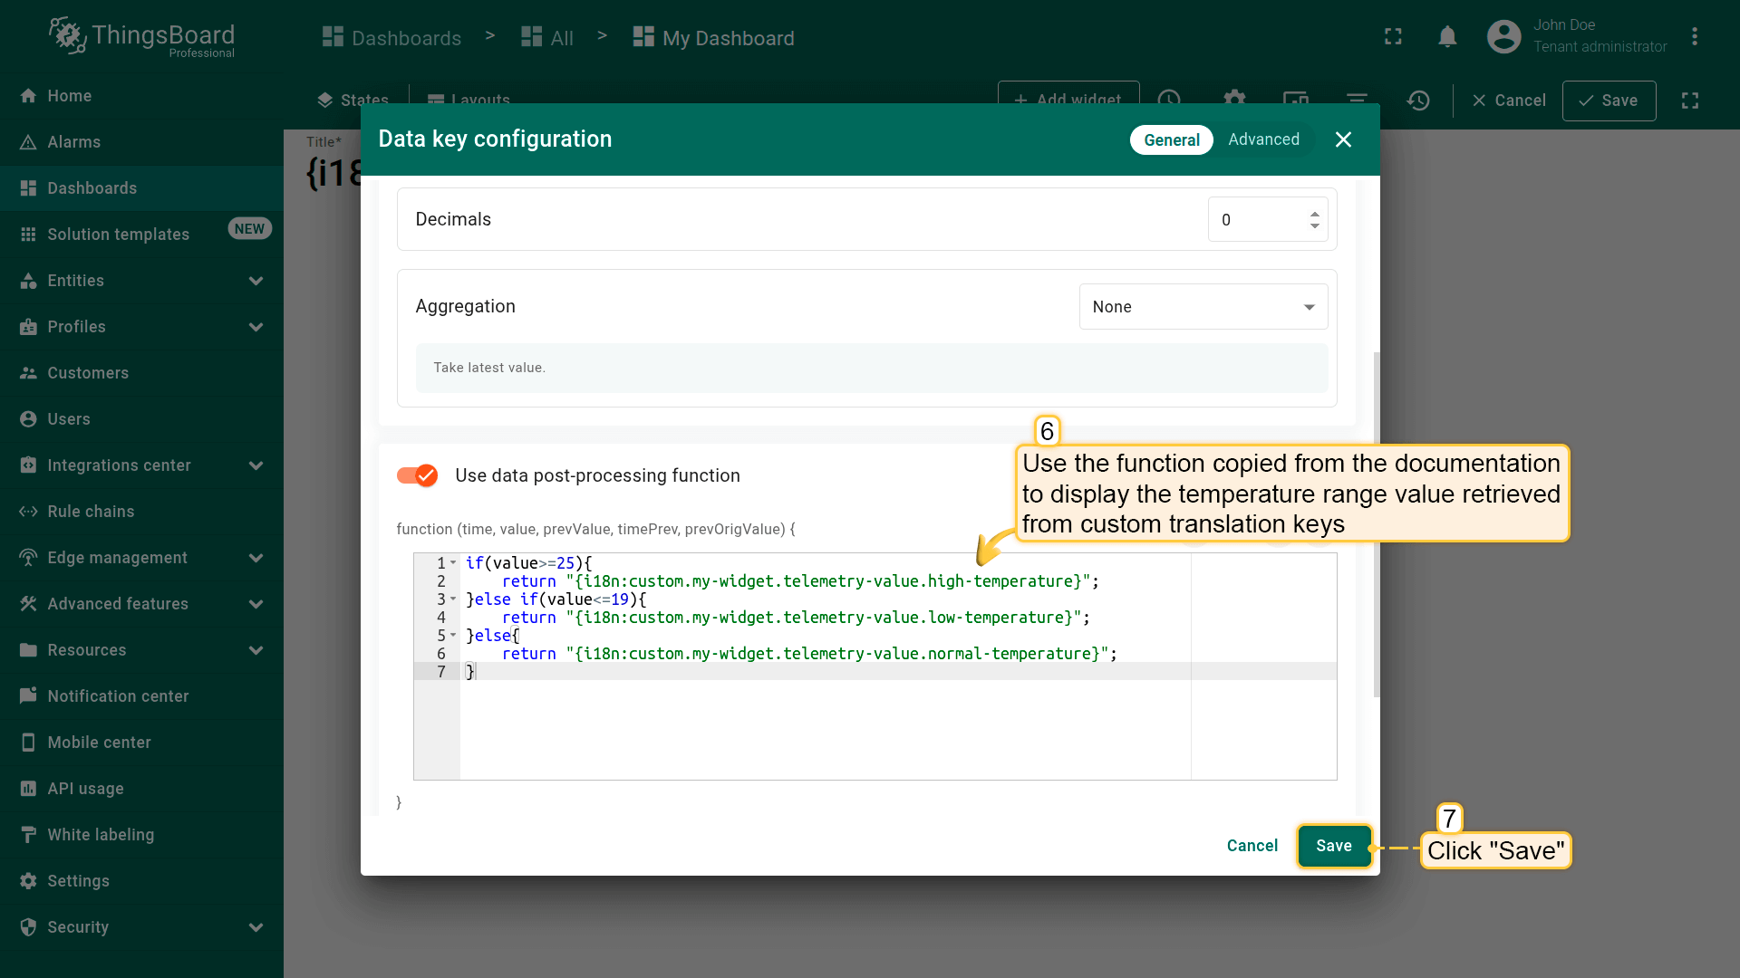Disable data post-processing function toggle
Screen dimensions: 1740x978
click(418, 475)
